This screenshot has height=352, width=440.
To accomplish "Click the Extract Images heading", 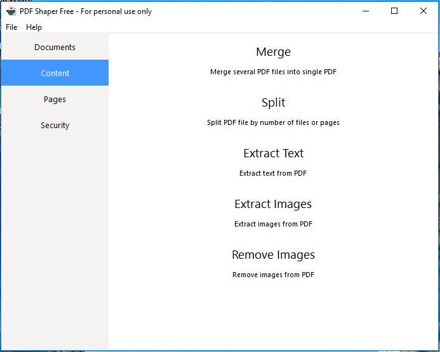I will pyautogui.click(x=273, y=204).
